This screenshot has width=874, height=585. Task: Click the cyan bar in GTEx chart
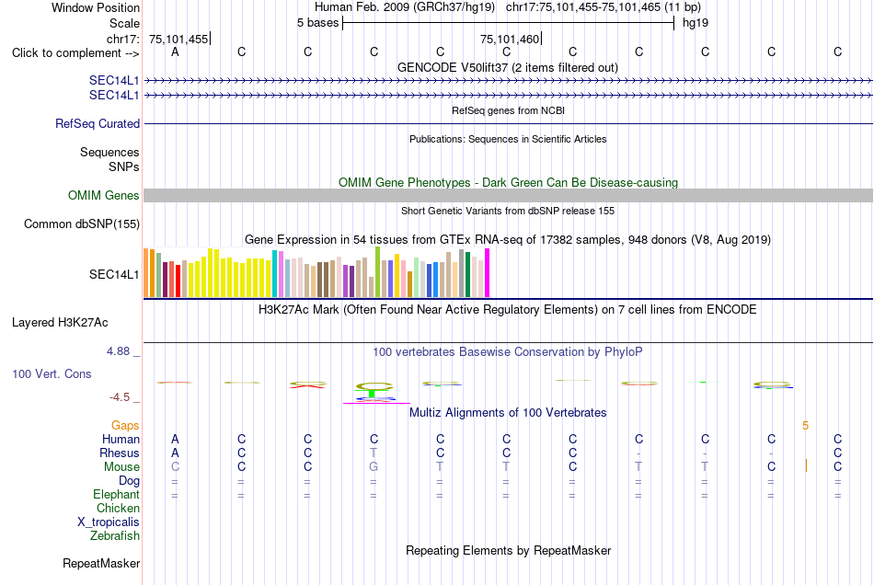pos(275,274)
